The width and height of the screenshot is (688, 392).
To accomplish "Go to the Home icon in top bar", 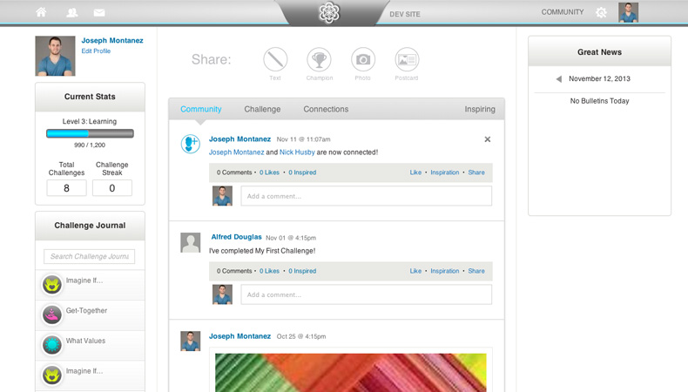I will tap(41, 12).
